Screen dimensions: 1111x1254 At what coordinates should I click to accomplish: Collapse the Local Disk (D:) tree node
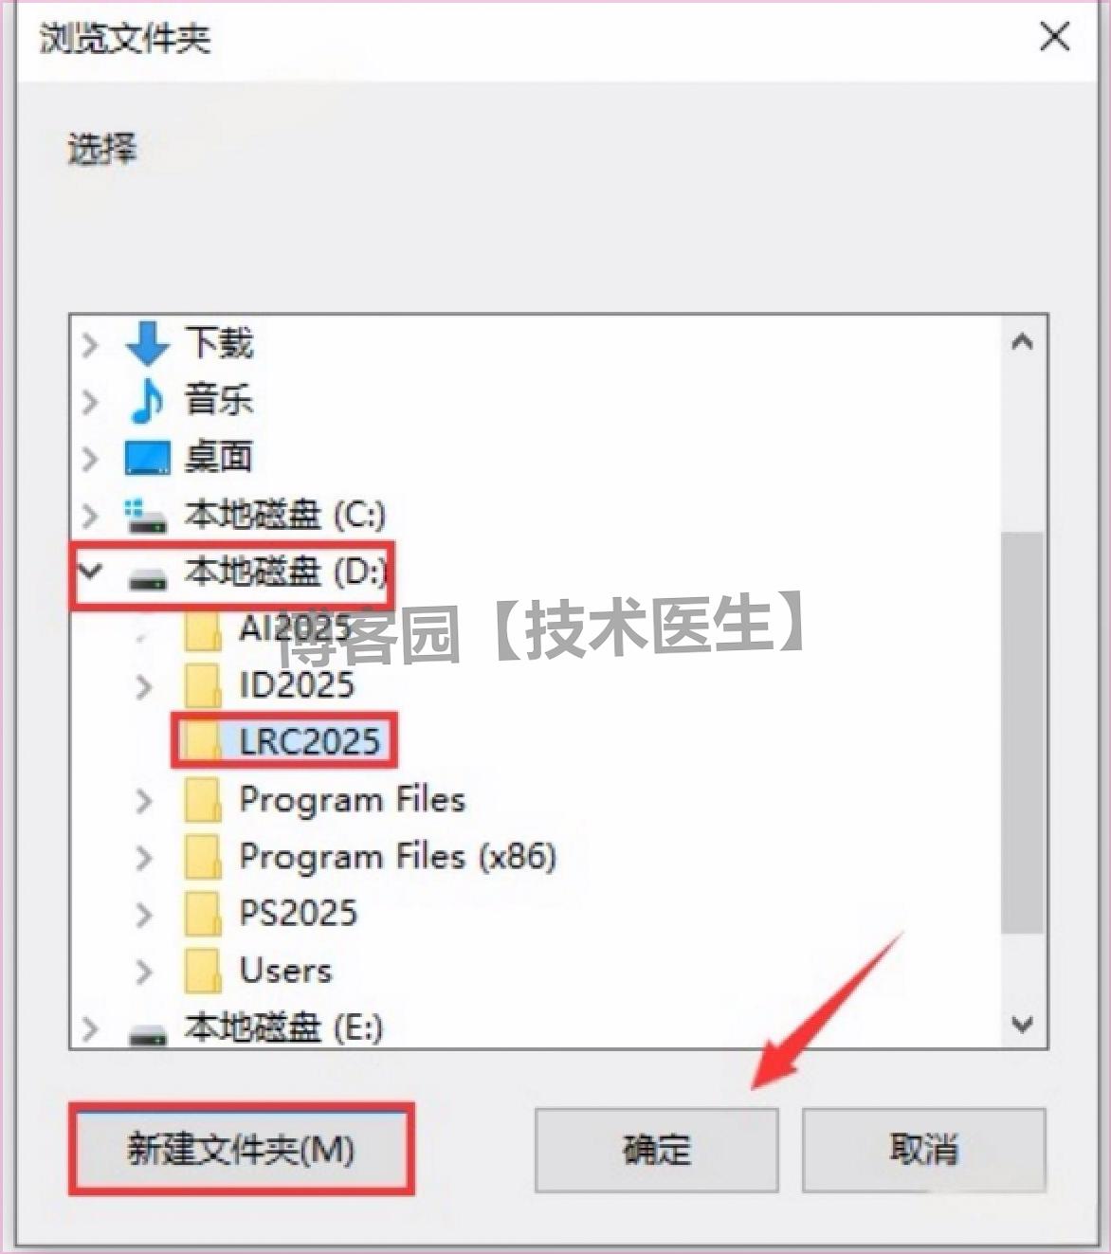tap(91, 572)
